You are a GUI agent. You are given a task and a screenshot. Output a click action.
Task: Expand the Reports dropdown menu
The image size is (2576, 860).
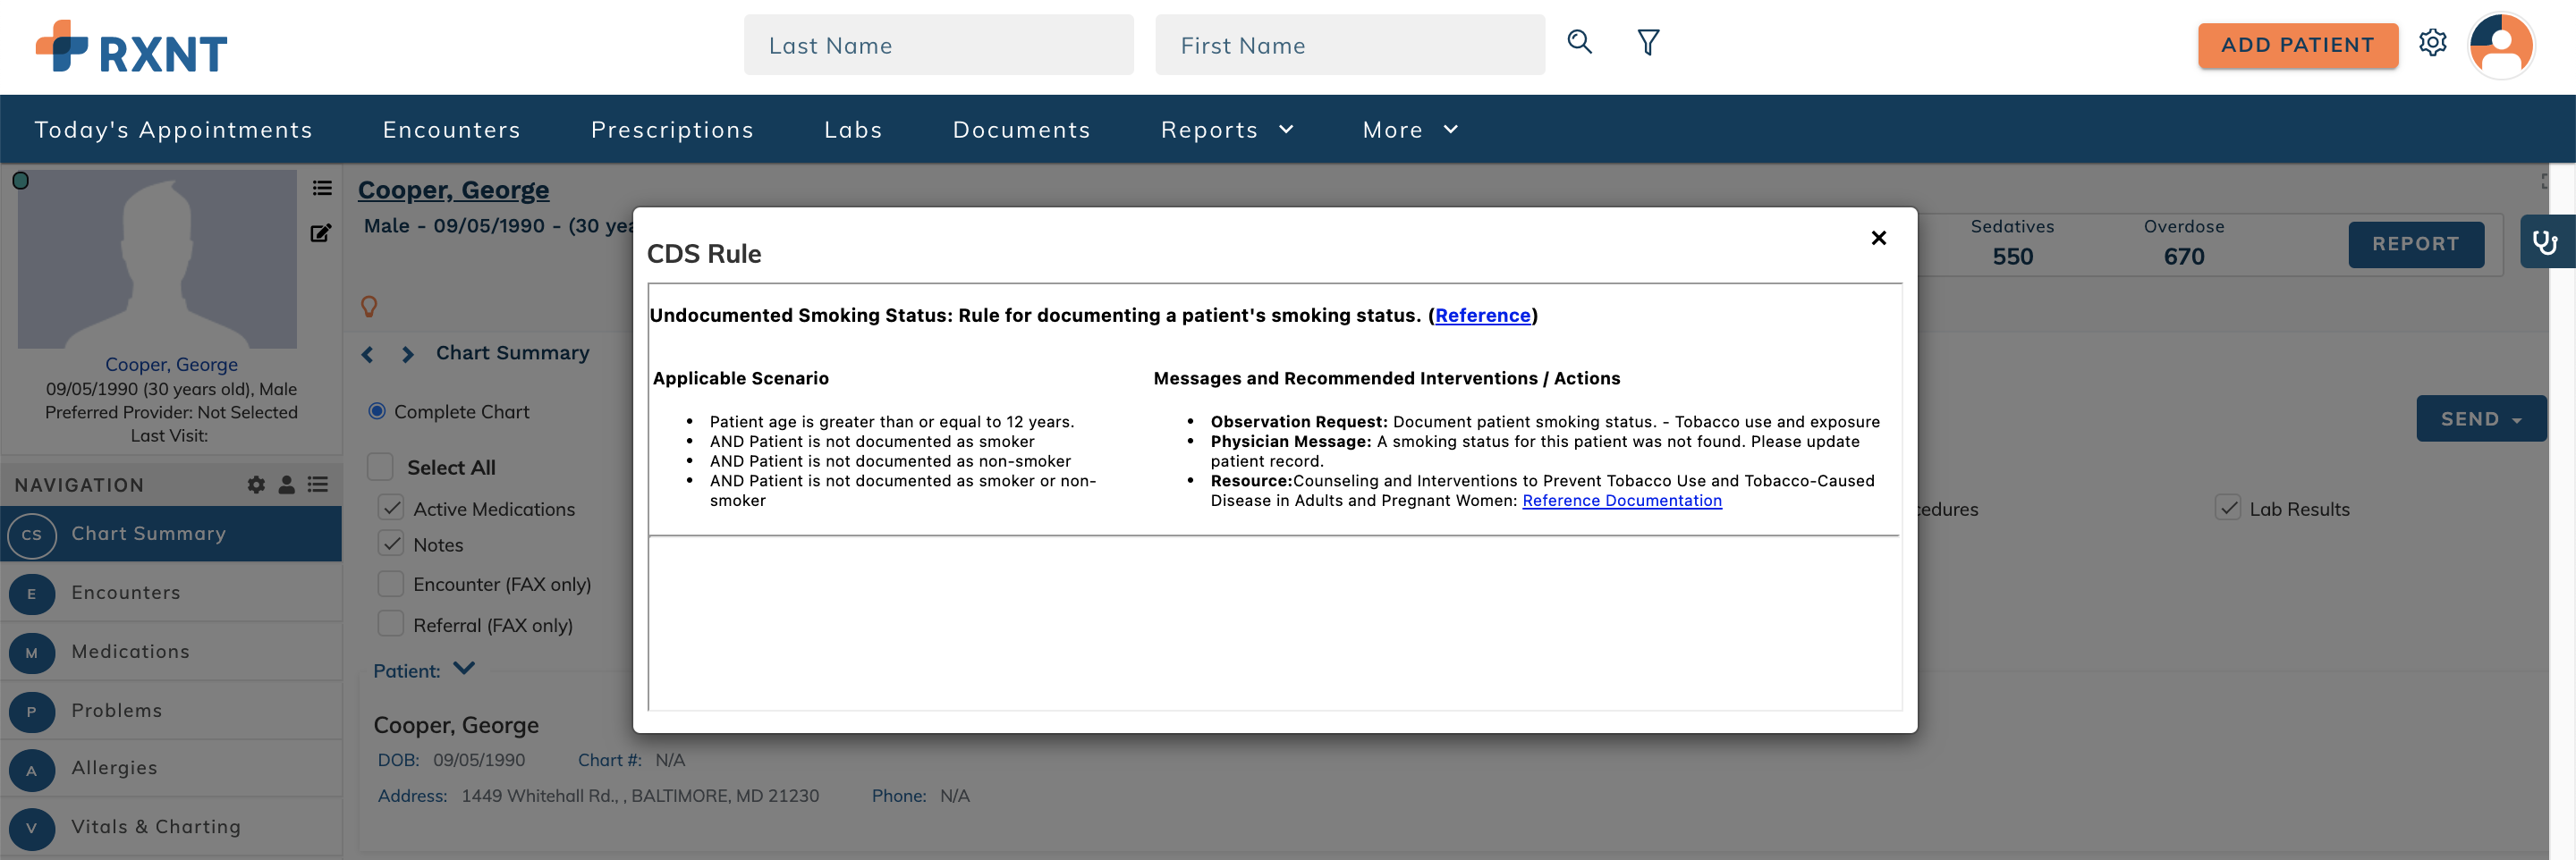pos(1227,130)
